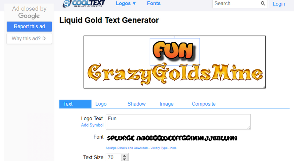
Task: Click the Ad closed by Google text
Action: click(x=29, y=12)
